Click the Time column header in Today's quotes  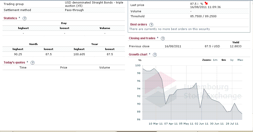23,67
